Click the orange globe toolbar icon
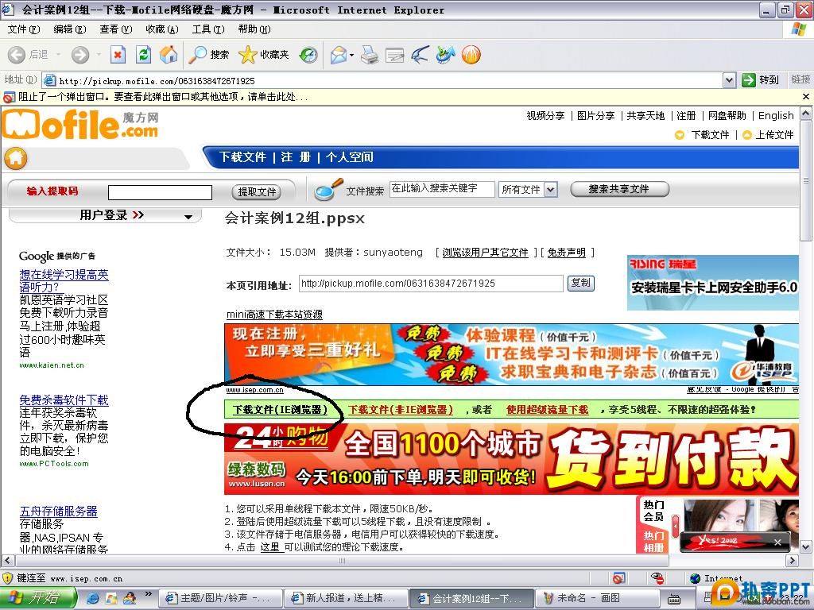The width and height of the screenshot is (814, 610). (x=471, y=55)
